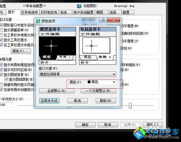Open the 颜色 dropdown showing 黑色
This screenshot has width=181, height=142.
point(101,82)
